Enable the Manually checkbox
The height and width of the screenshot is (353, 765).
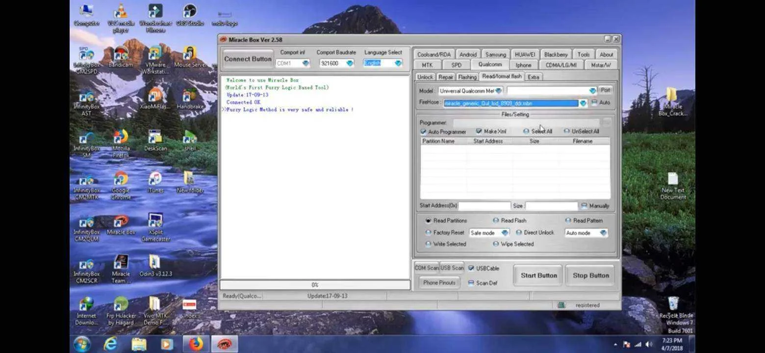click(x=584, y=206)
